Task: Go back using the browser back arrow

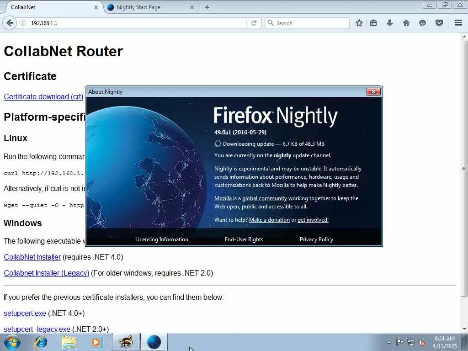Action: (x=10, y=23)
